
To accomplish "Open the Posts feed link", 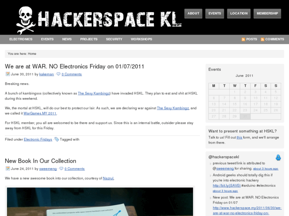I will tap(252, 39).
